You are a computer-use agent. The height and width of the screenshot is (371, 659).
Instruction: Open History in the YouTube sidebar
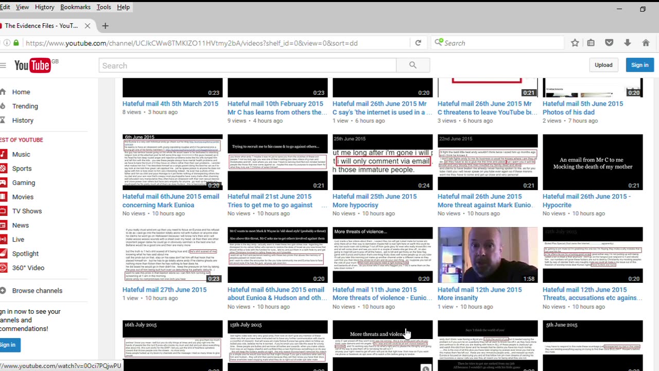pos(23,120)
